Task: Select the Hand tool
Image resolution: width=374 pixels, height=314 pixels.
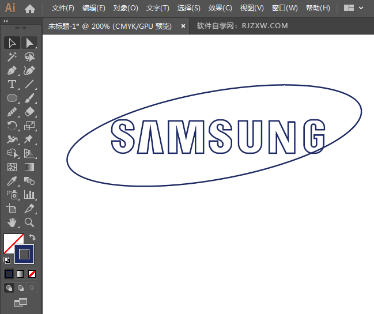Action: [x=12, y=223]
